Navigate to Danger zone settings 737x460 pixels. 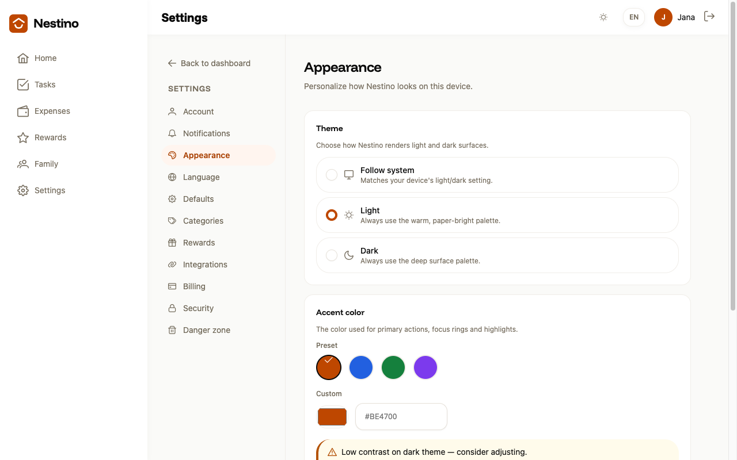219,330
